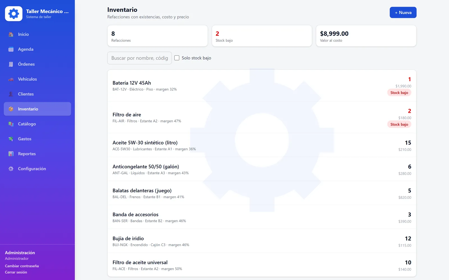Open the Clientes section label
The image size is (449, 280).
coord(26,94)
